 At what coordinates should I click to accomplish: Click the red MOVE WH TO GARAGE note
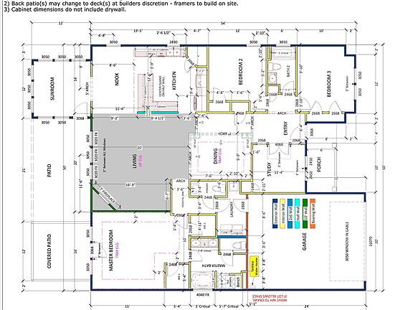point(270,298)
